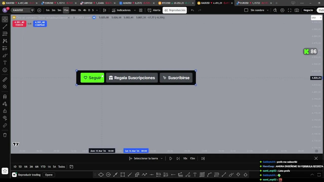Open chart settings gear icon

pos(282,10)
